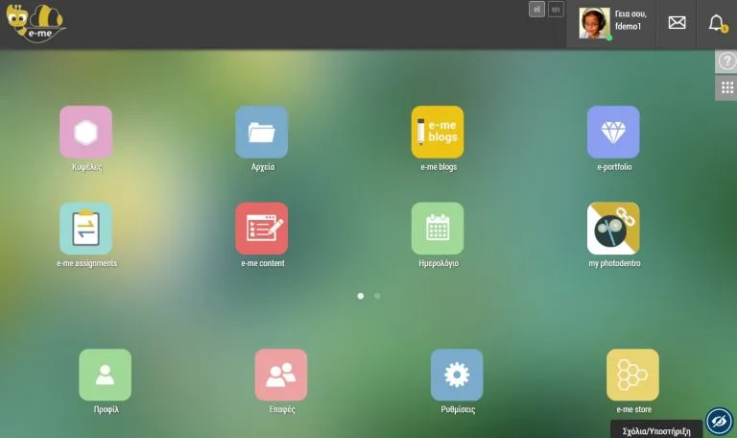Open the Επαφές contacts app
Screen dimensions: 737x438
[281, 375]
